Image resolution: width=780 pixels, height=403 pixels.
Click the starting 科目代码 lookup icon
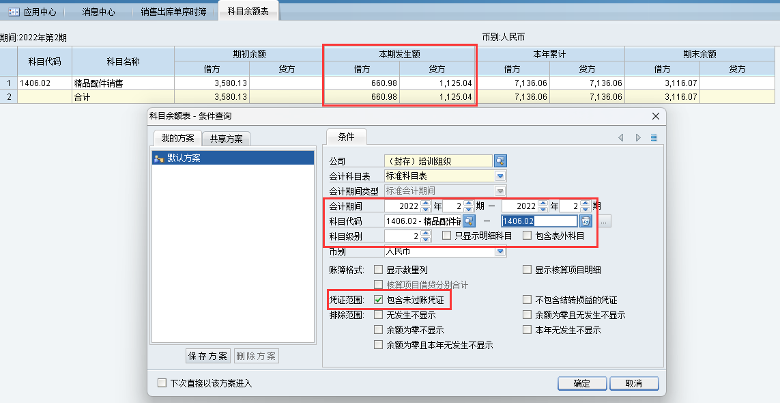coord(469,221)
